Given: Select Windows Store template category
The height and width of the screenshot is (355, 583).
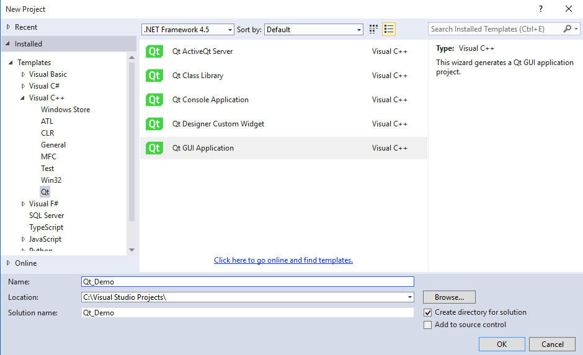Looking at the screenshot, I should pos(66,110).
